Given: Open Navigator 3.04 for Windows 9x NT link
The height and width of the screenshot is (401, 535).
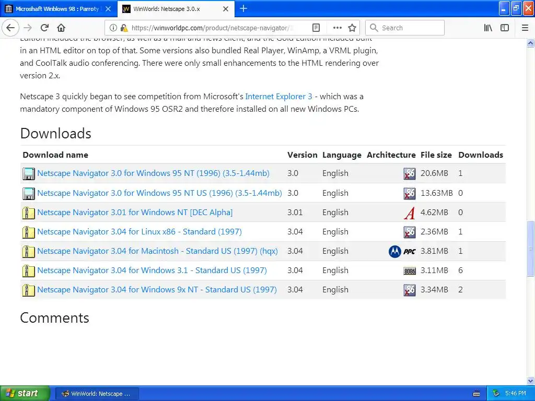Looking at the screenshot, I should tap(157, 289).
